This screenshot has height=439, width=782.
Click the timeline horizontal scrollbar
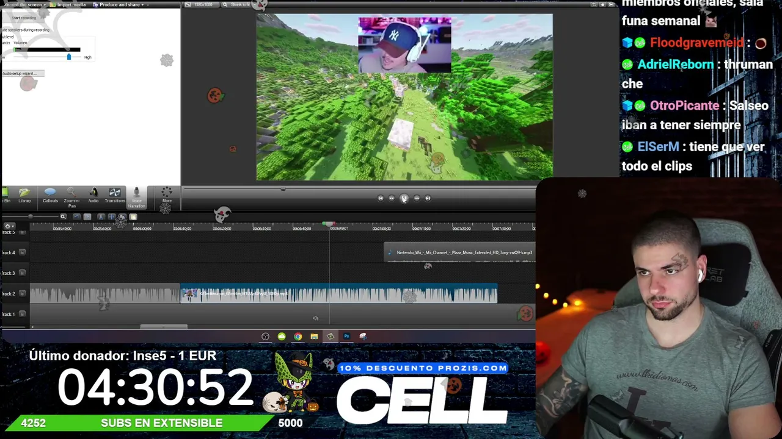click(x=164, y=327)
